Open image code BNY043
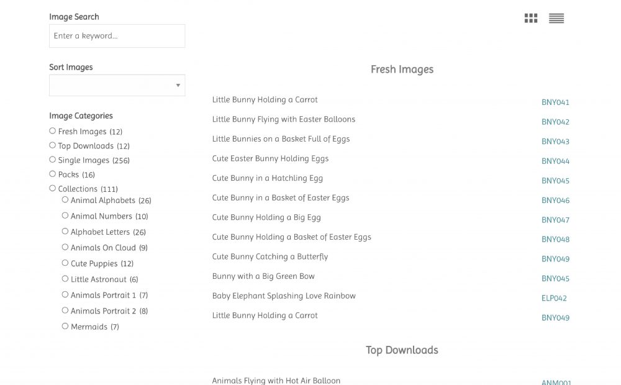The image size is (621, 385). (555, 142)
